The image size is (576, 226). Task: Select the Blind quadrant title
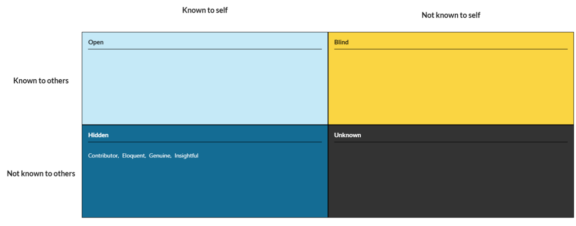click(x=341, y=42)
